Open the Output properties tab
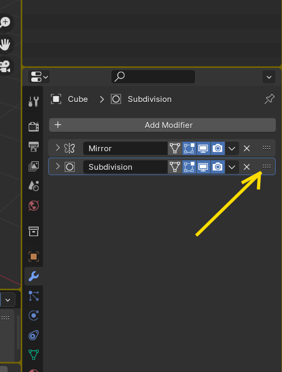This screenshot has height=372, width=282. (x=33, y=146)
